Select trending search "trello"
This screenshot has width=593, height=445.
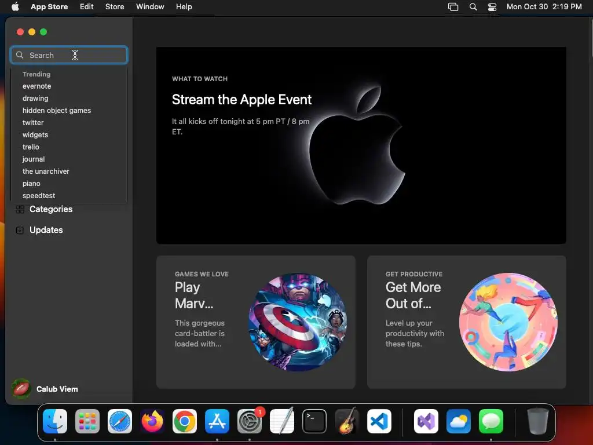click(31, 147)
